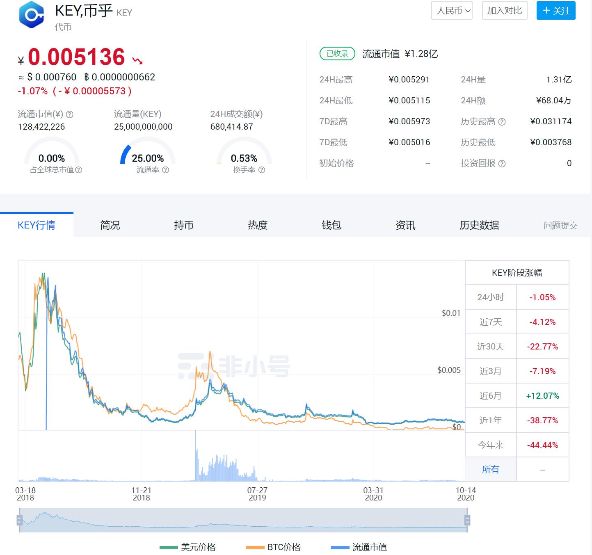Open the 人民币 currency dropdown
Viewport: 592px width, 555px height.
click(x=452, y=11)
